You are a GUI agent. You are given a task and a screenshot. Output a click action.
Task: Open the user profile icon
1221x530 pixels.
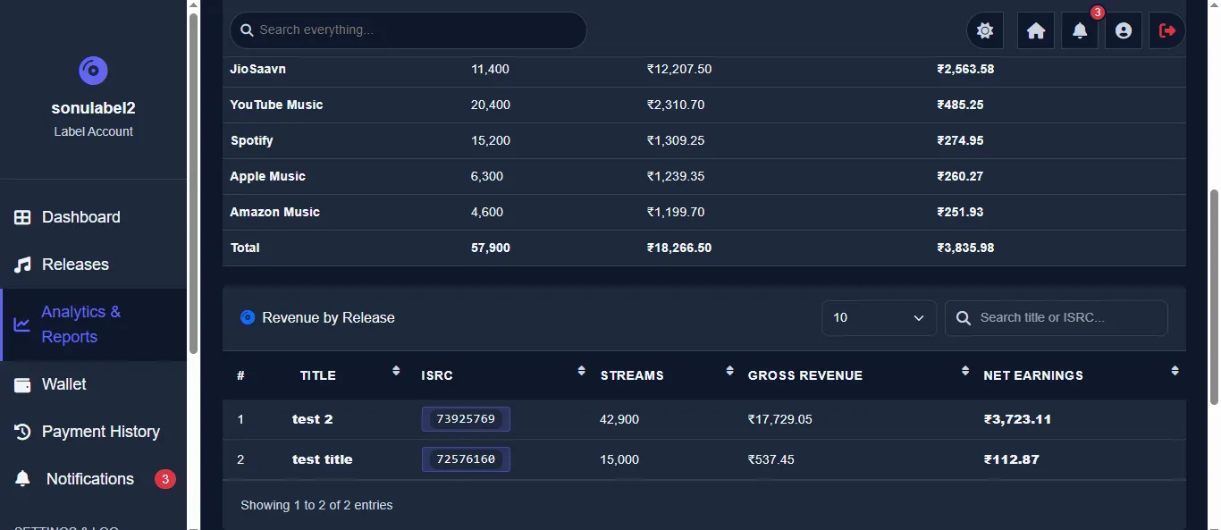click(x=1124, y=30)
